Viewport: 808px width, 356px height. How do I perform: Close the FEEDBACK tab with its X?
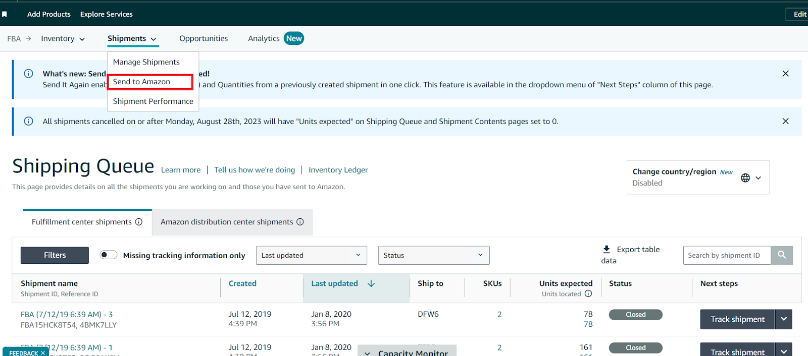(43, 353)
